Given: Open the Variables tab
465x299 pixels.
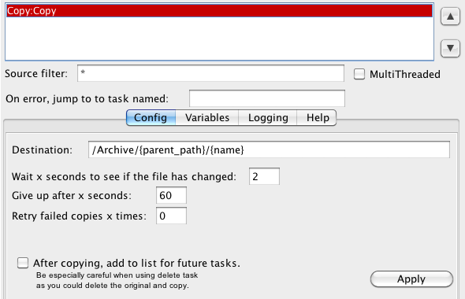Looking at the screenshot, I should [207, 117].
